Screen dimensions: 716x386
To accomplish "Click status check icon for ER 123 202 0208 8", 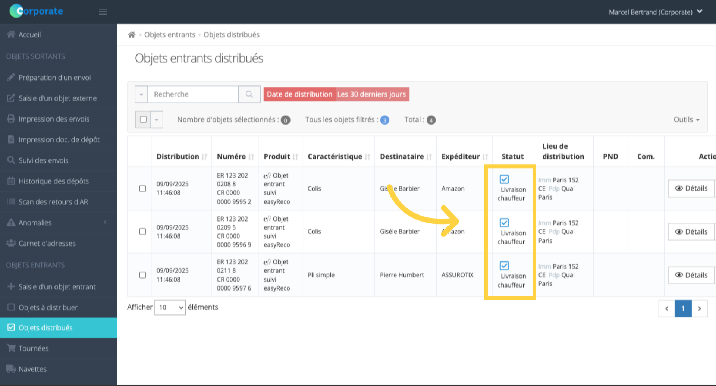I will coord(504,179).
